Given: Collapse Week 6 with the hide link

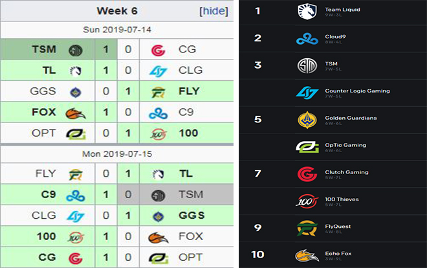Looking at the screenshot, I should (x=213, y=11).
